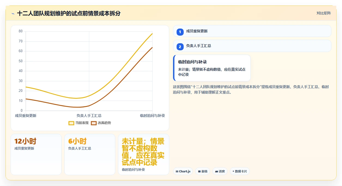
Task: Select numbered item 1 成员重复更新
Action: 252,31
